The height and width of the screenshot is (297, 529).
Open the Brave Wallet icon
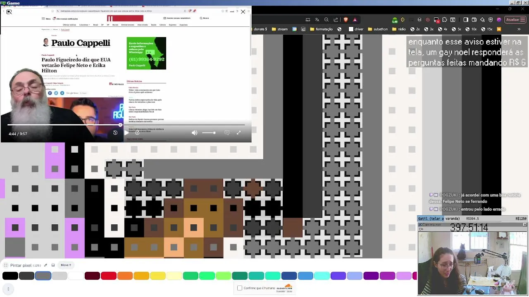(474, 19)
